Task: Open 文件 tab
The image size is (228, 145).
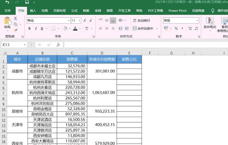Action: [x=8, y=11]
